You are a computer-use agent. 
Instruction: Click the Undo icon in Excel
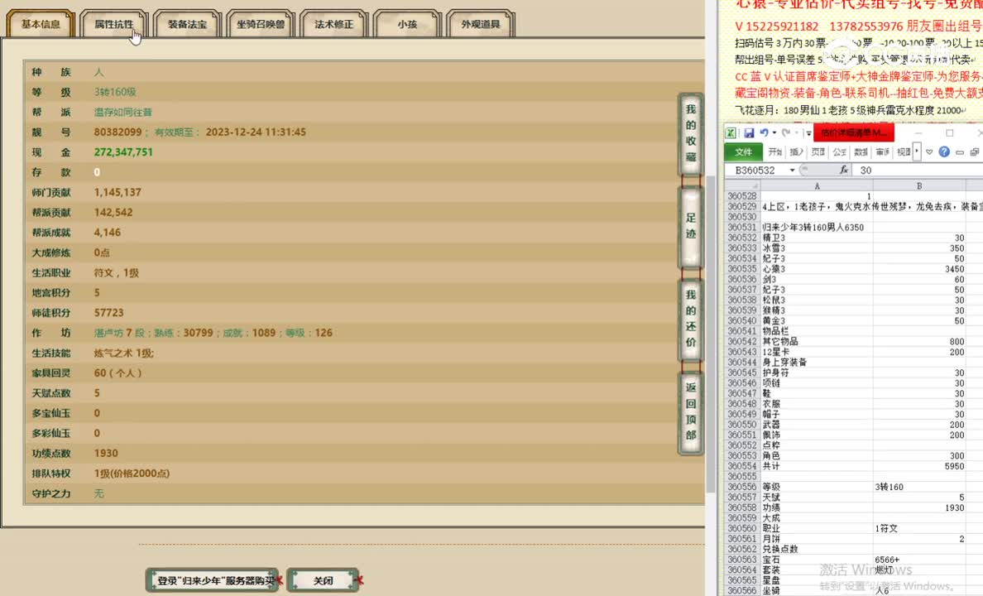click(765, 133)
